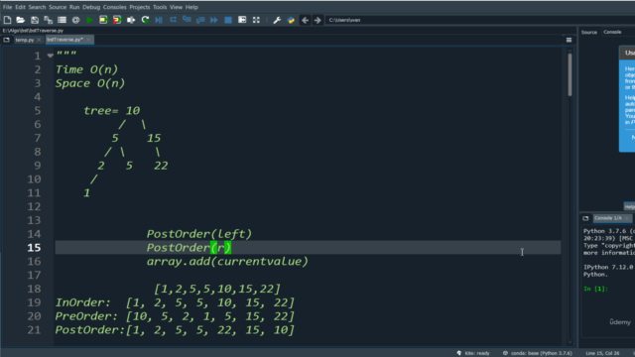
Task: Open the editor pane options hamburger menu
Action: tap(569, 40)
